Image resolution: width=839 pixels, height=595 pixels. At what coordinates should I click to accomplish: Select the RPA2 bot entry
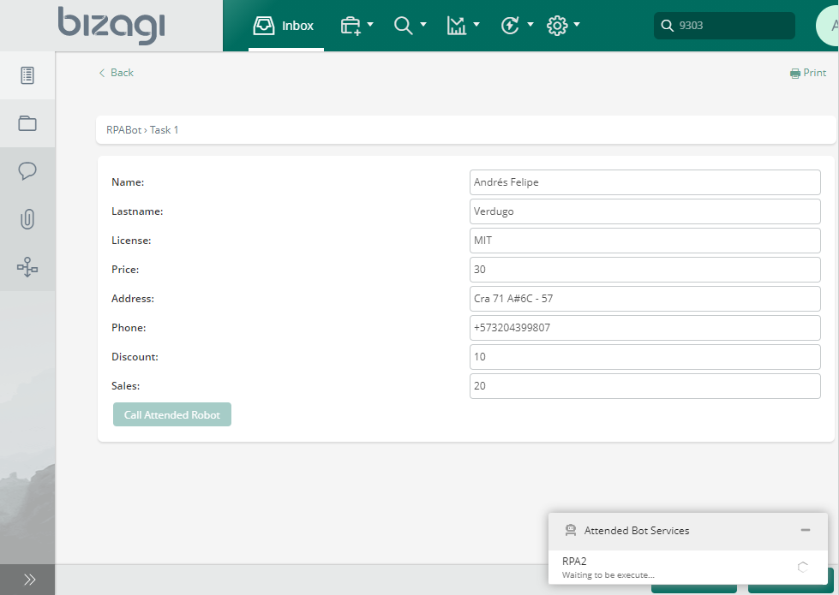click(x=688, y=567)
